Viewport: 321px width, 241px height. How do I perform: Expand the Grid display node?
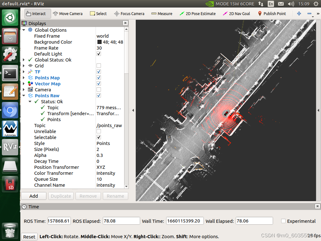24,66
